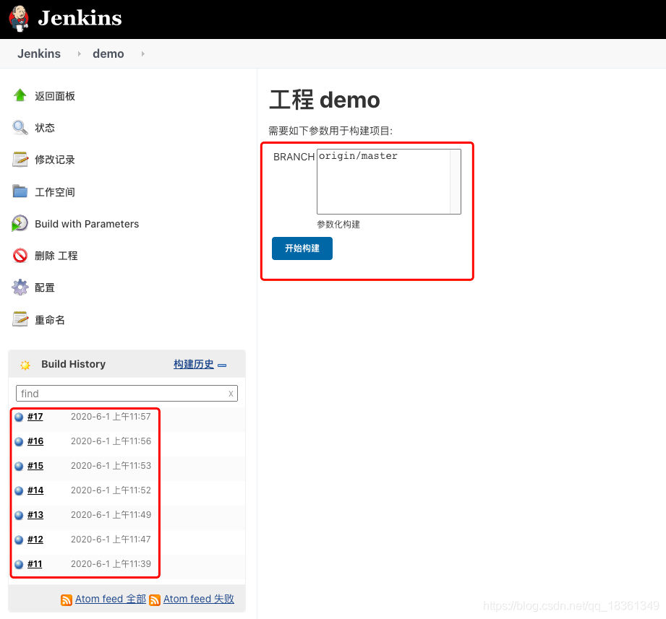Open build #15 from Build History
Viewport: 666px width, 619px height.
click(35, 466)
